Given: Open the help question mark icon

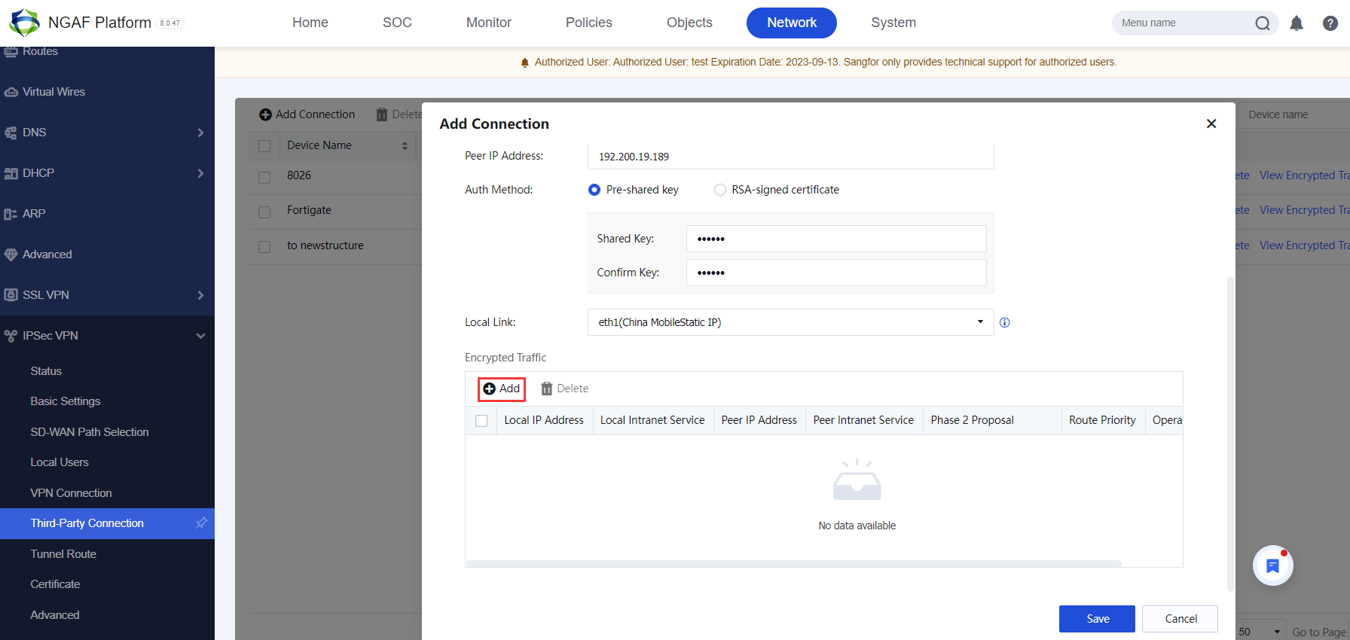Looking at the screenshot, I should pyautogui.click(x=1330, y=23).
